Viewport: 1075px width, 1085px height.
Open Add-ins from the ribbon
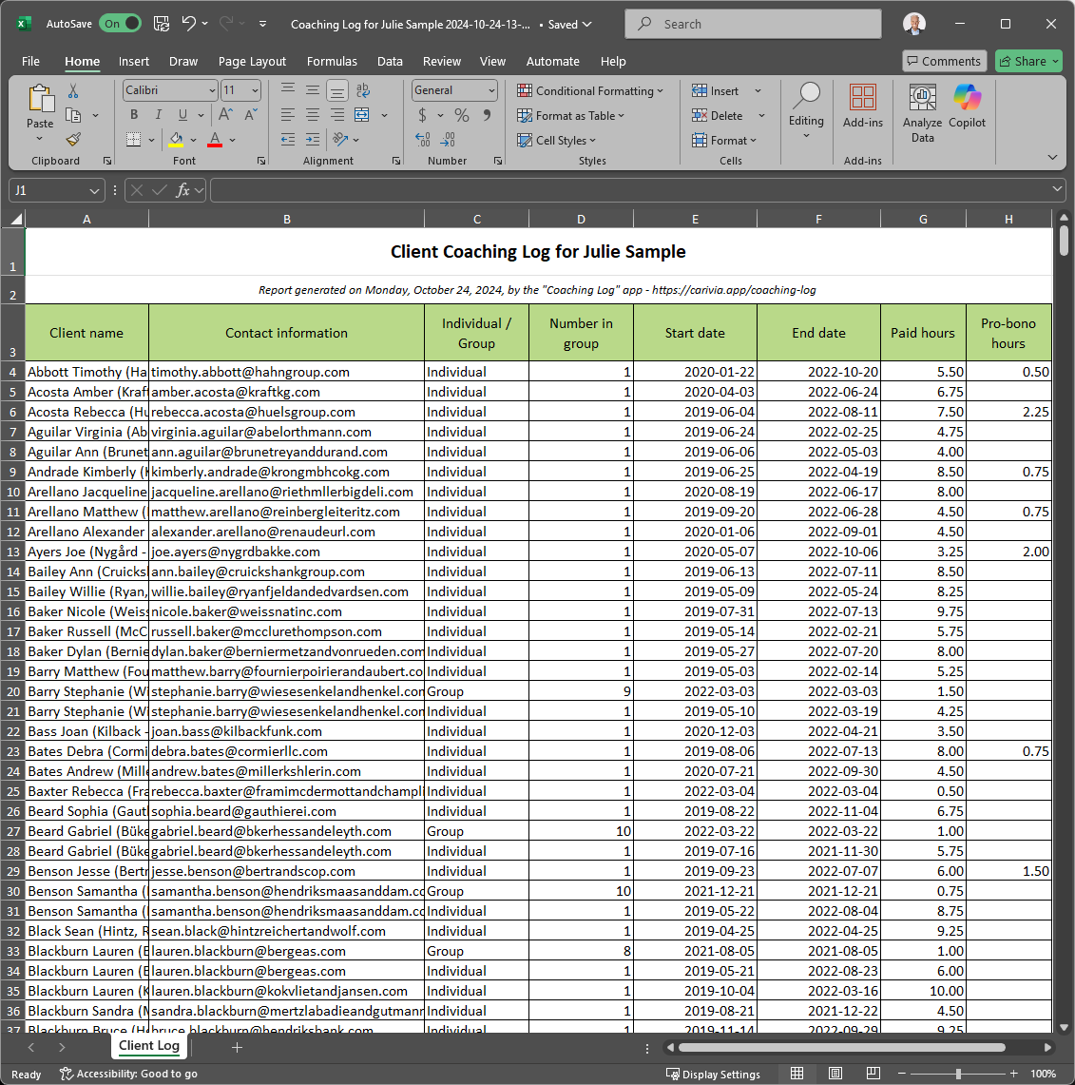click(863, 107)
